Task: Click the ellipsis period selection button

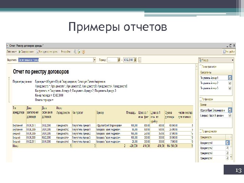Action: (140, 60)
